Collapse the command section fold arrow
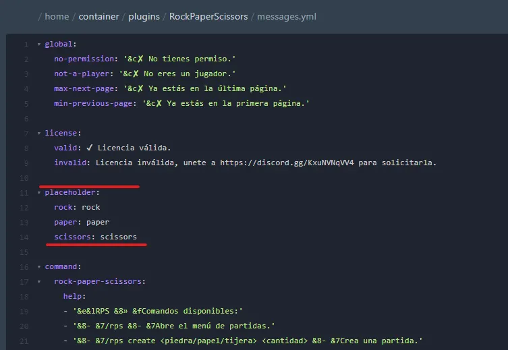Image resolution: width=508 pixels, height=350 pixels. [39, 266]
